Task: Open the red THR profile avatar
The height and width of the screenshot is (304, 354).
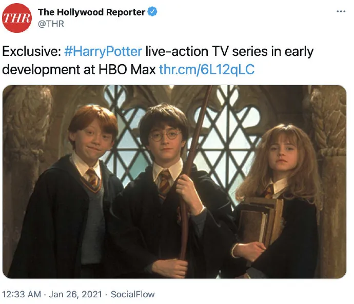Action: pos(17,18)
